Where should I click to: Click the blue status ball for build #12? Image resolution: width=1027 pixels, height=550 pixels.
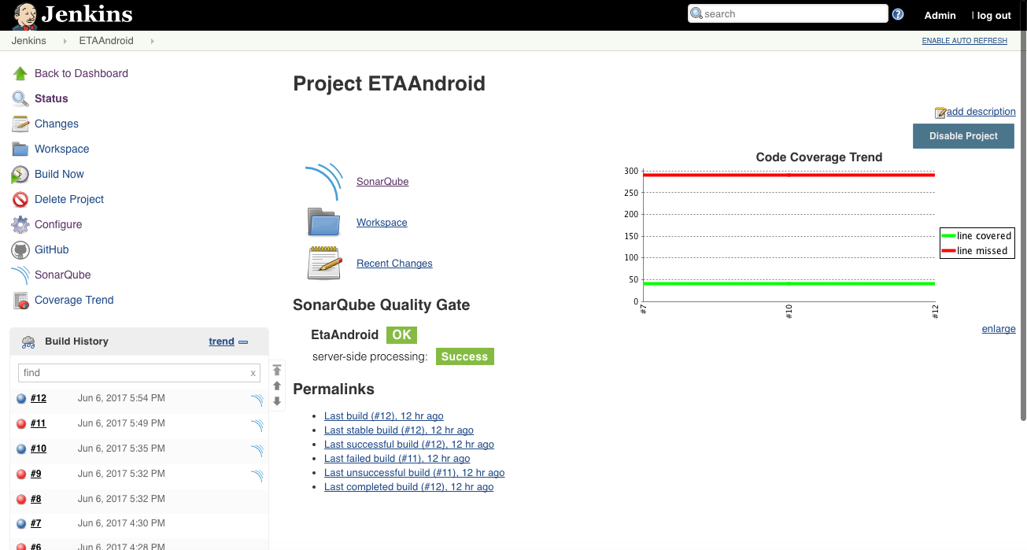click(21, 398)
